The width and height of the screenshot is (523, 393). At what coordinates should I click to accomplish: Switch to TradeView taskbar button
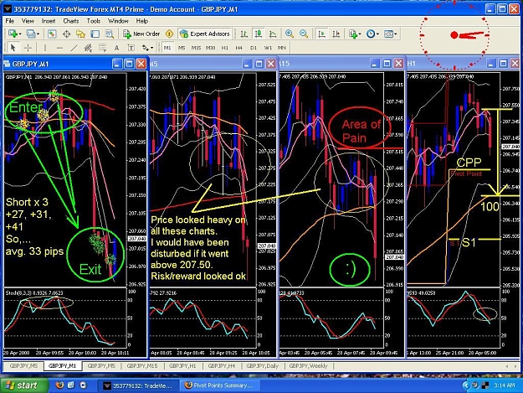click(x=138, y=385)
